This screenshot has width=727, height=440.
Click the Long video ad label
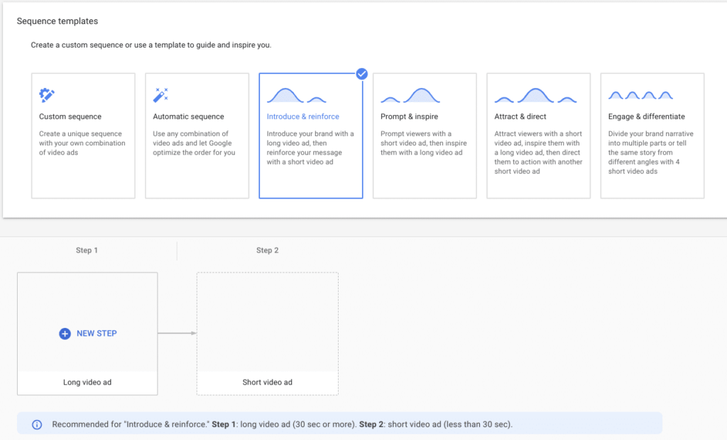tap(87, 383)
